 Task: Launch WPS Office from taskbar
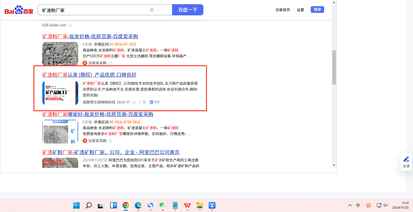coord(187,206)
